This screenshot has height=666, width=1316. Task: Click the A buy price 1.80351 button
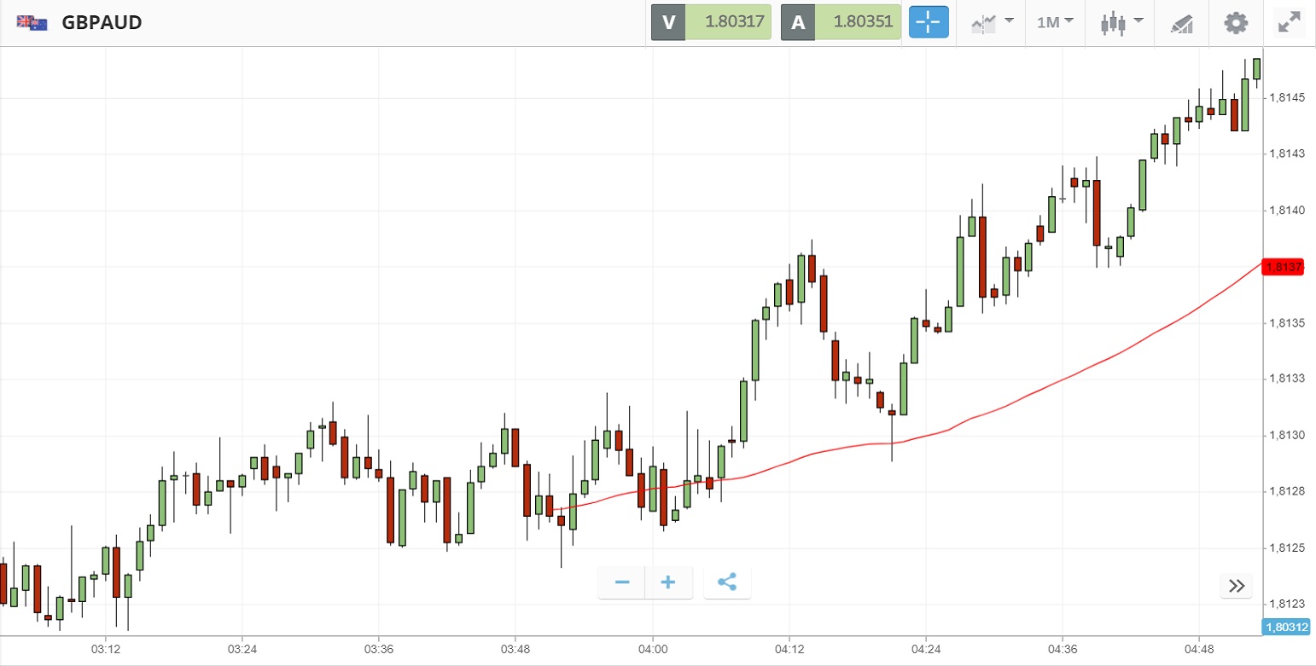[x=841, y=22]
